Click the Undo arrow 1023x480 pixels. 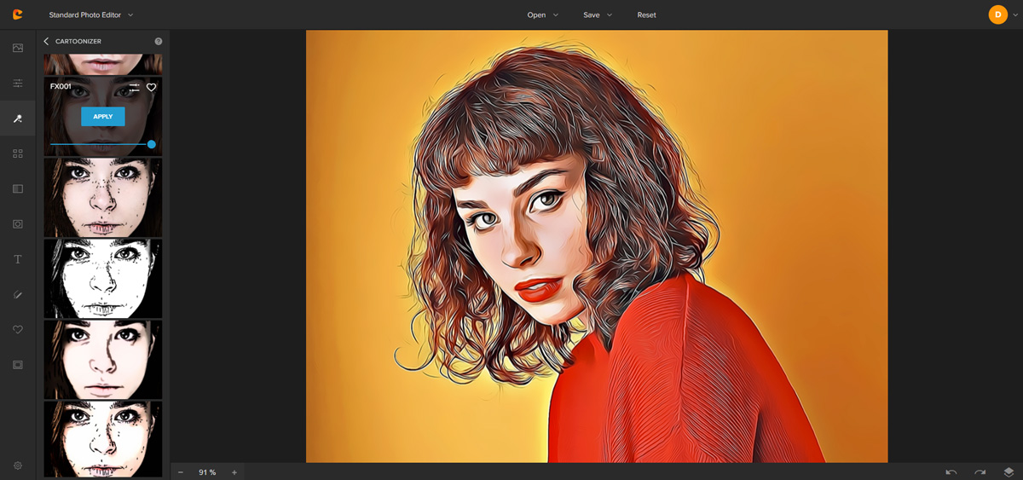pos(951,471)
